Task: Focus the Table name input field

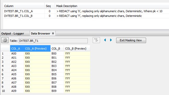Action: point(53,41)
